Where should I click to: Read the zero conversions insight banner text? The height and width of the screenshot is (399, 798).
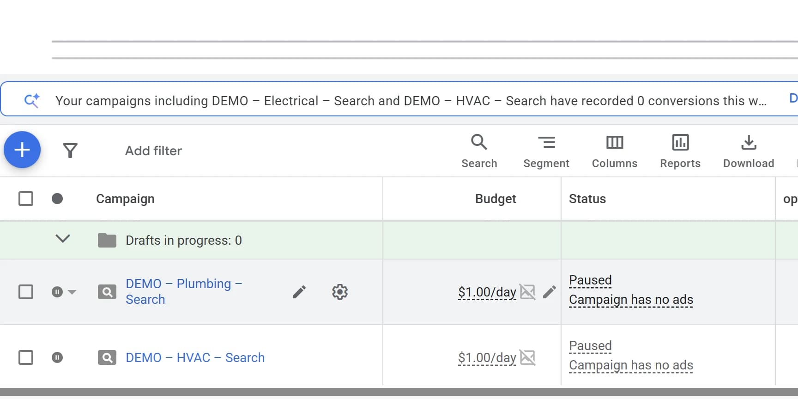[x=411, y=101]
